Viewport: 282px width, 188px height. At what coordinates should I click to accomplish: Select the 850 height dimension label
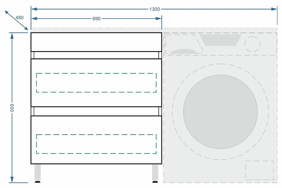click(12, 108)
